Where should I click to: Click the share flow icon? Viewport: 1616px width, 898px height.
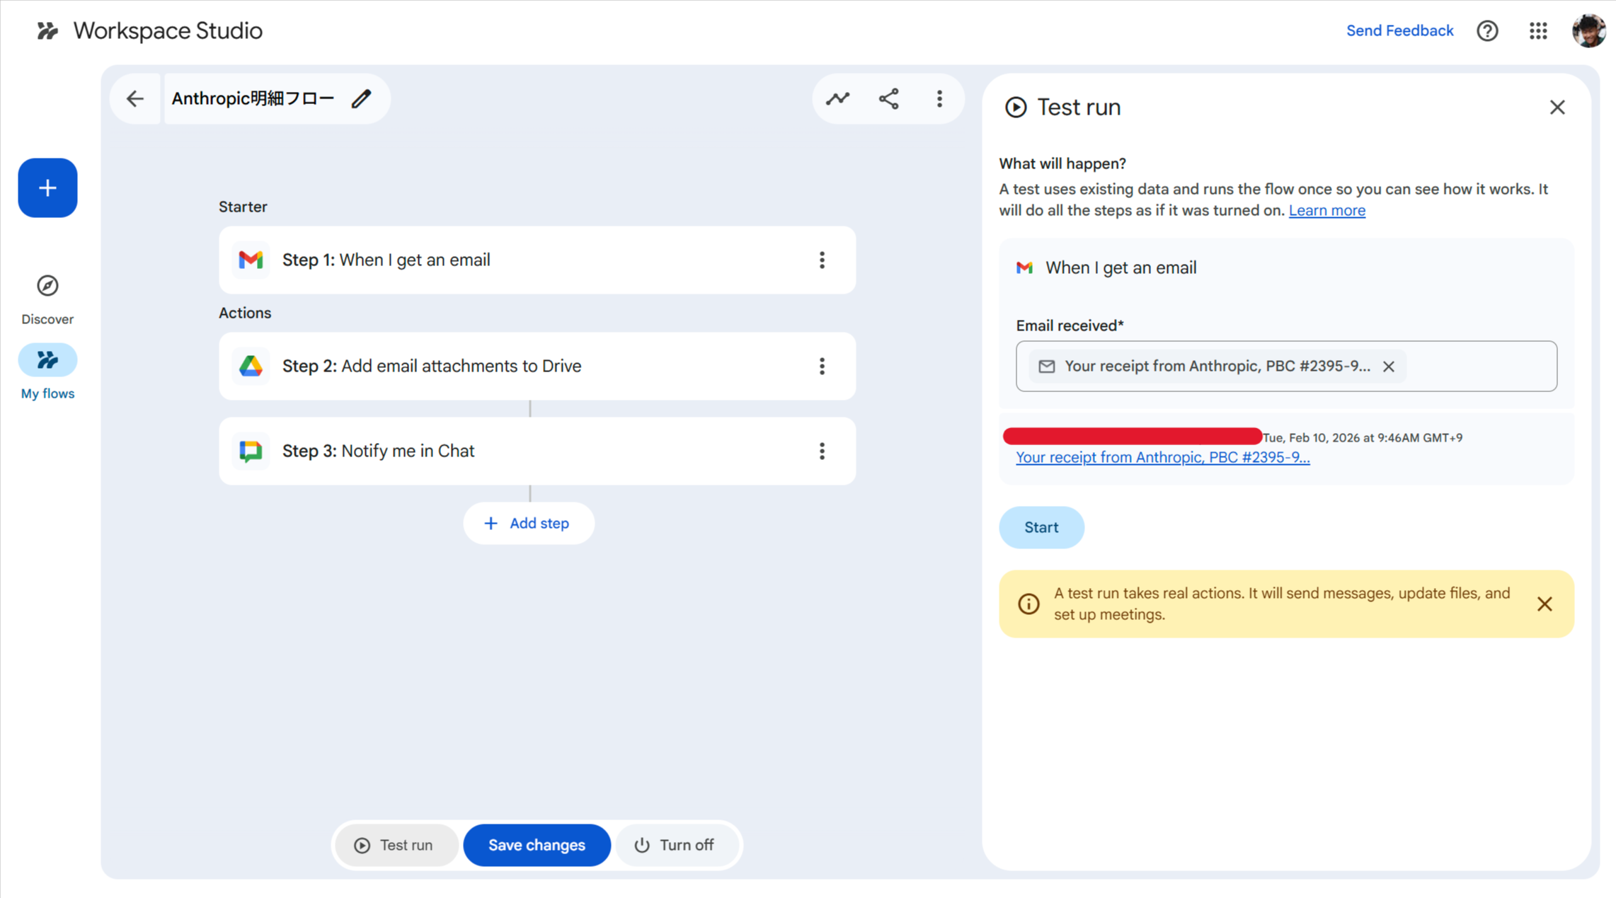pos(888,98)
